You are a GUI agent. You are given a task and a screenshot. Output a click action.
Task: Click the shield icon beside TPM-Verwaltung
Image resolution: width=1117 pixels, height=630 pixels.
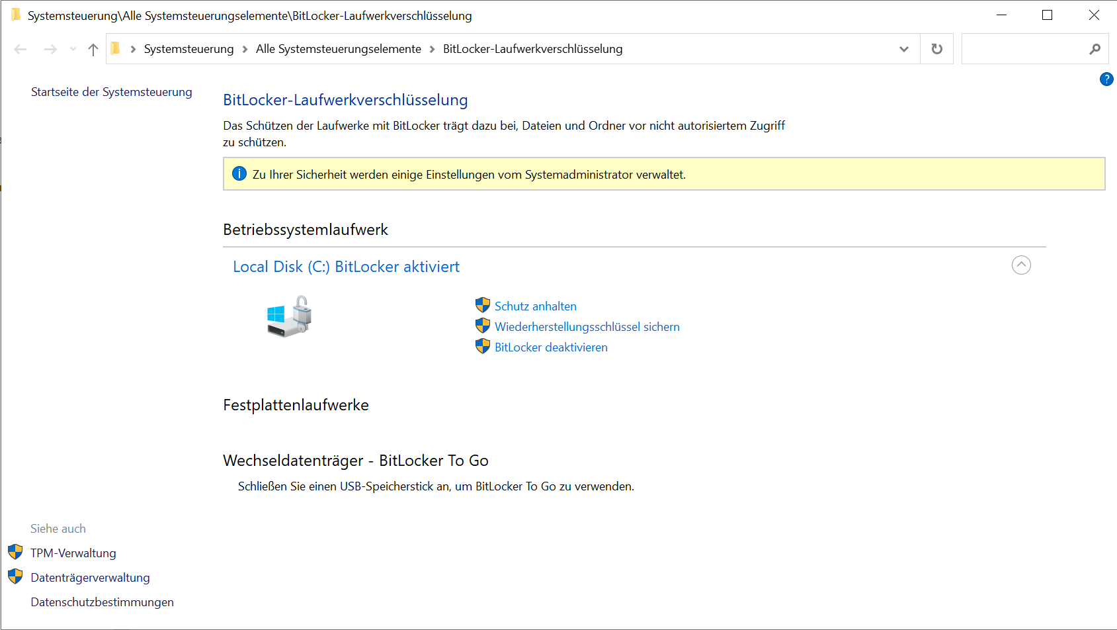tap(15, 552)
